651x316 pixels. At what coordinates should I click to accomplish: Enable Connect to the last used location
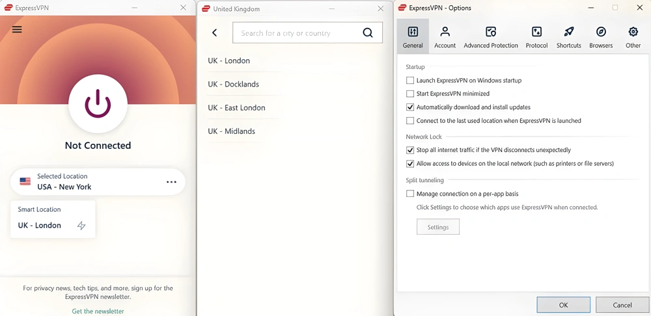pos(410,121)
